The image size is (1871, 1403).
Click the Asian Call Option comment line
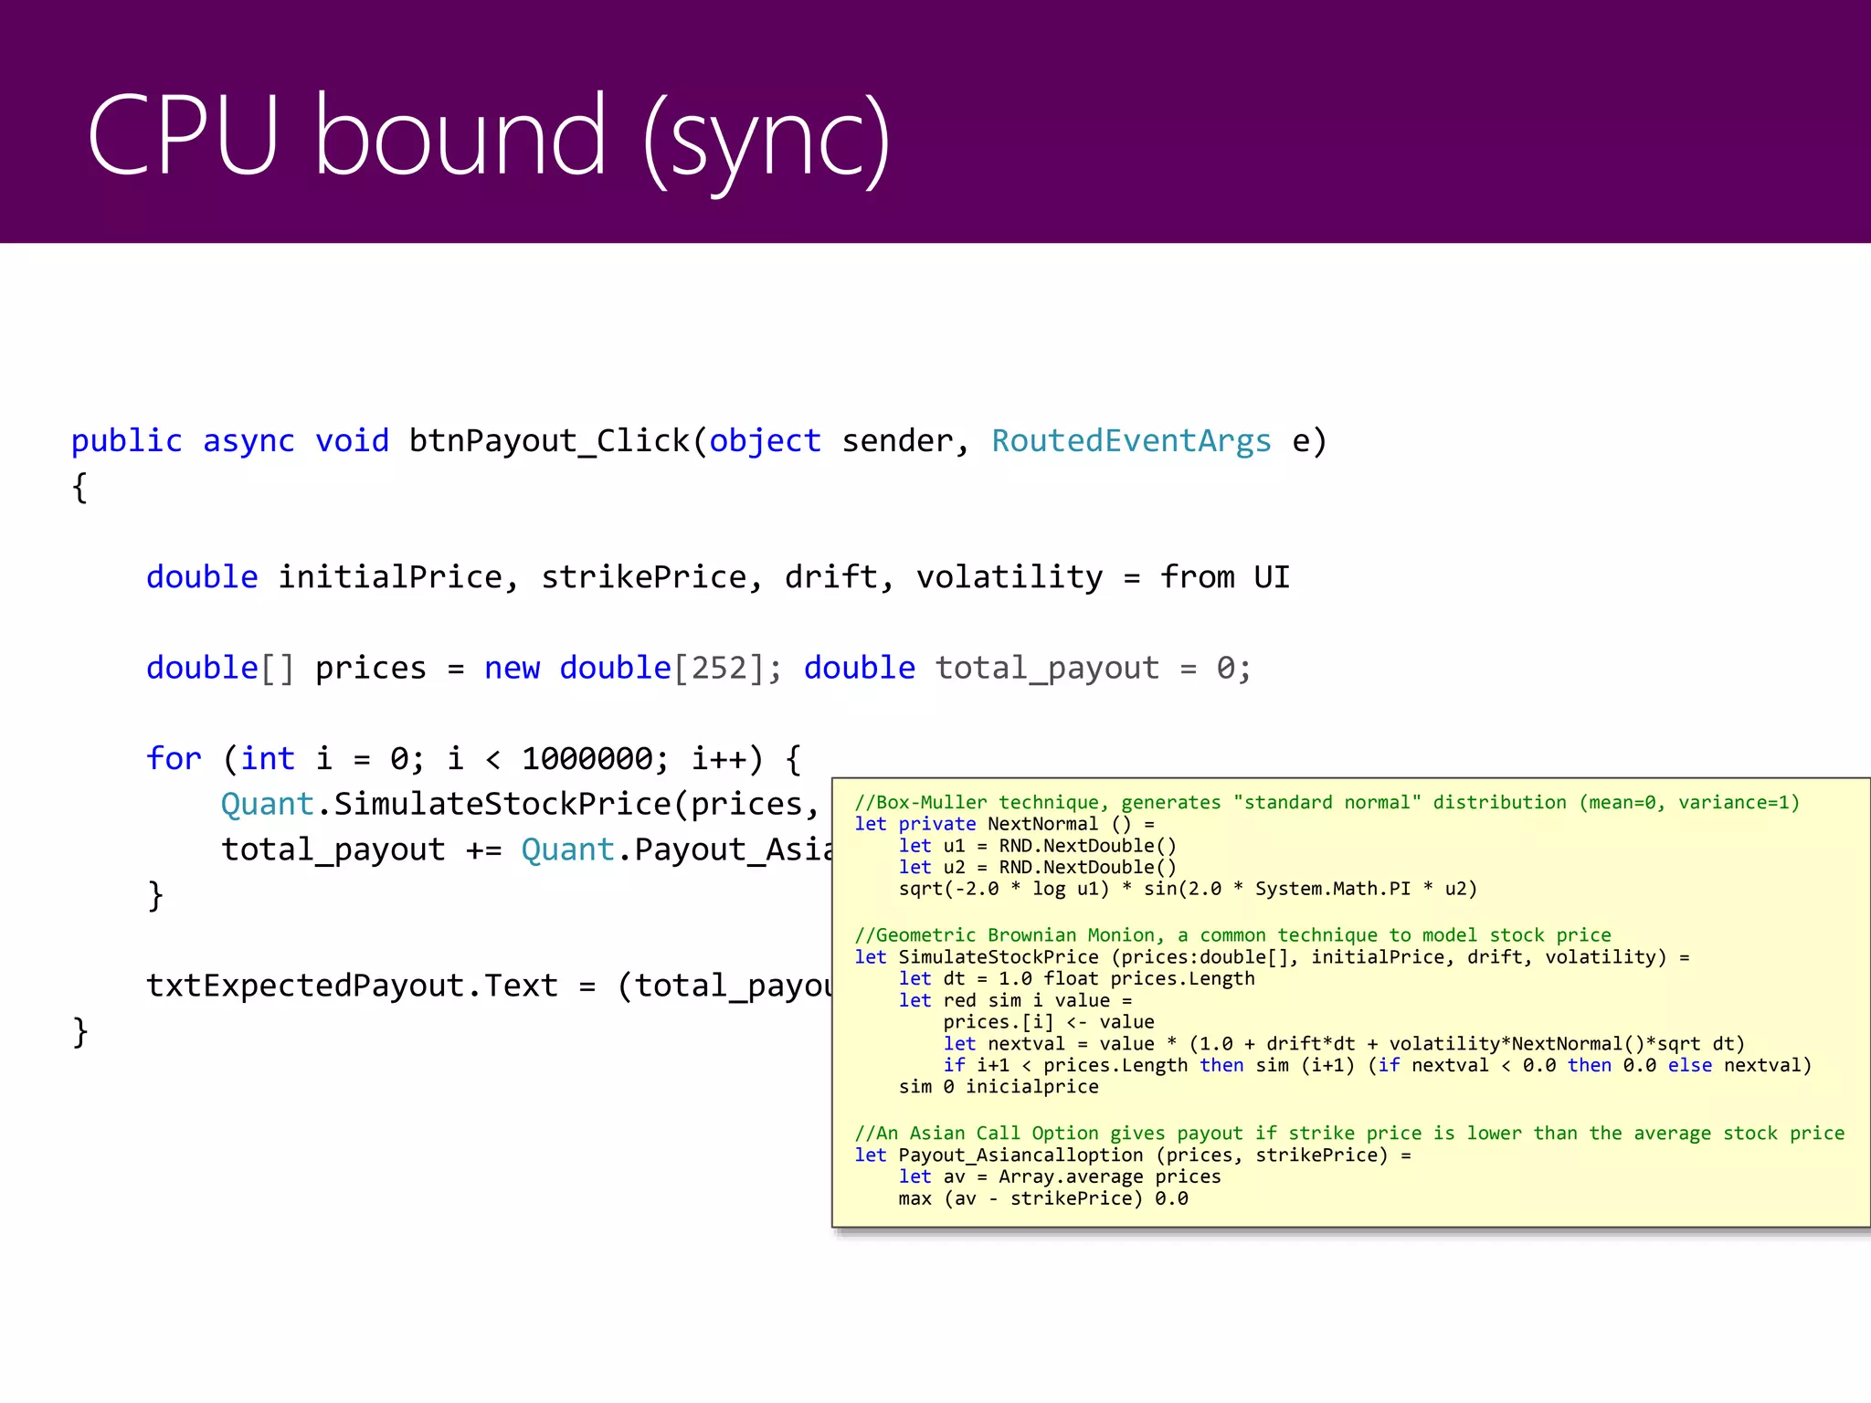click(x=1349, y=1134)
